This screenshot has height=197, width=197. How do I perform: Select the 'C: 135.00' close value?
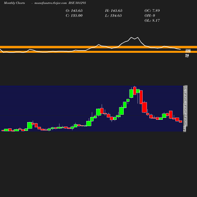(74, 16)
